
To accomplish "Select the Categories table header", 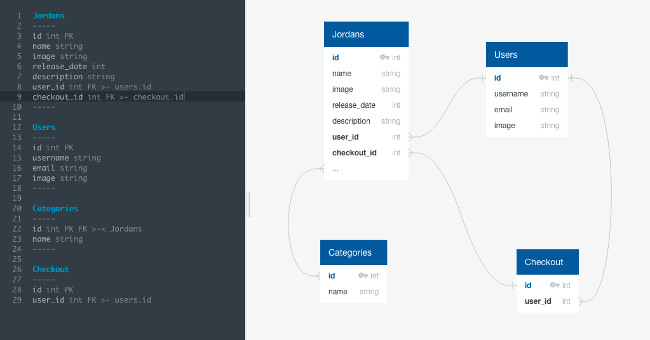I will pos(353,252).
